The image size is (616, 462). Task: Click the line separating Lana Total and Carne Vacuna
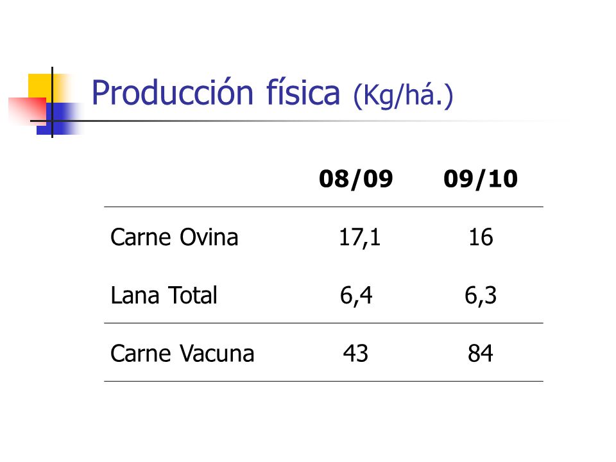323,323
